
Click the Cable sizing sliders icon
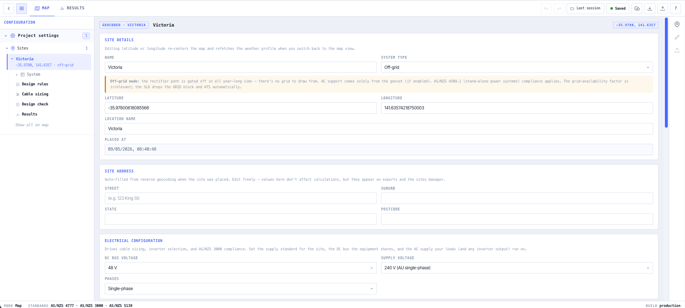click(18, 94)
